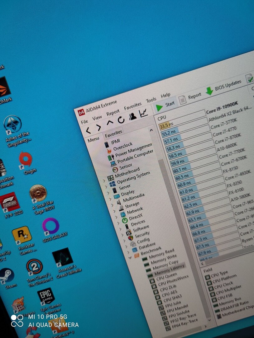Click the Database icon in the tree
This screenshot has height=338, width=254.
(x=135, y=250)
